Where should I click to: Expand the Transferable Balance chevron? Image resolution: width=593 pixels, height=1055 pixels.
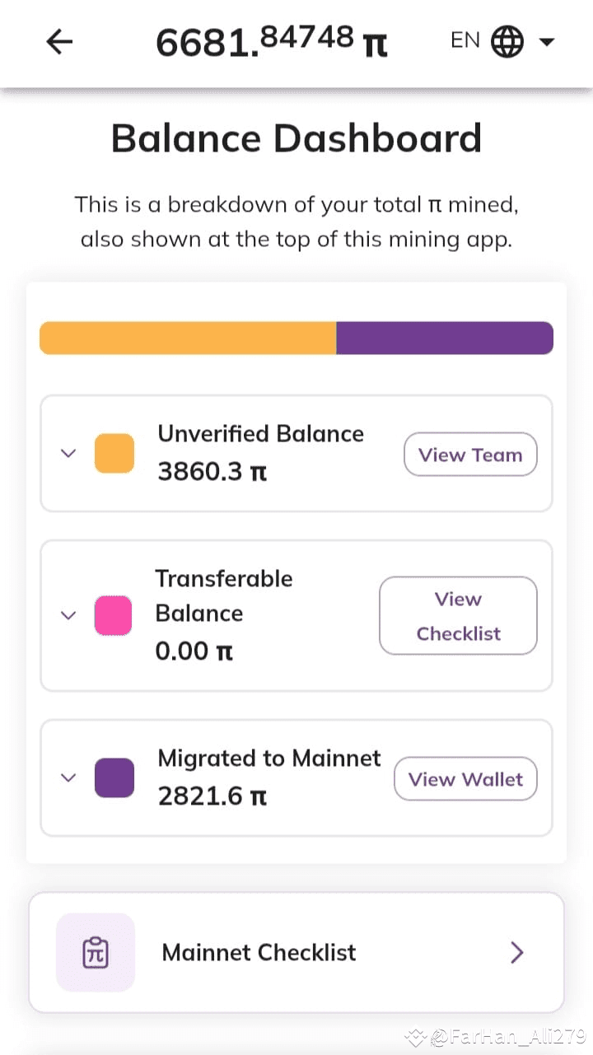69,615
